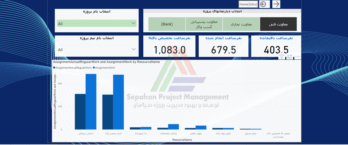348x145 pixels.
Task: Enter focus mode on the bar chart
Action: (289, 57)
